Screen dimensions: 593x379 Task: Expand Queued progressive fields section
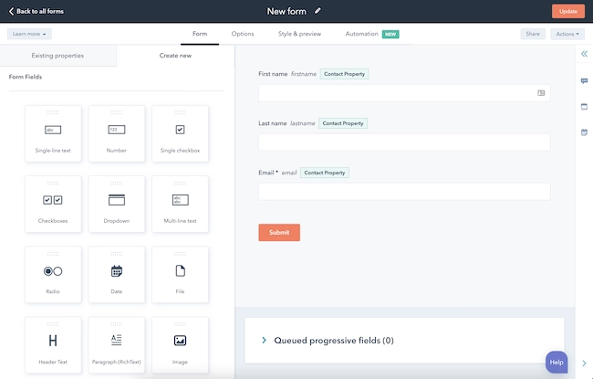265,340
